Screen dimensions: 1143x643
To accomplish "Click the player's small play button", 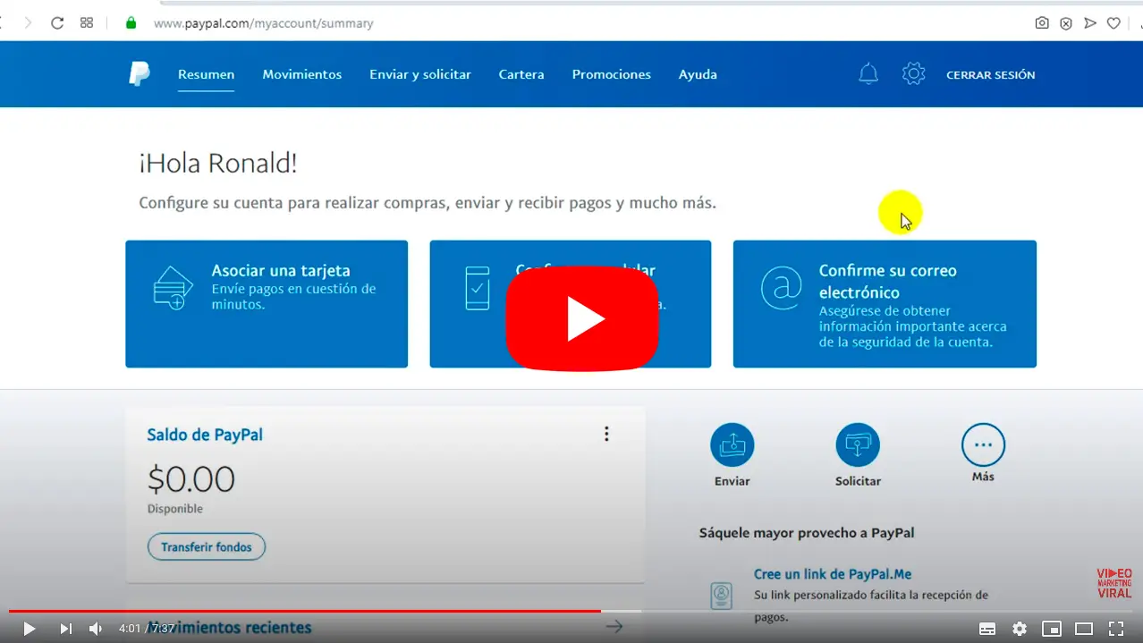I will (x=29, y=629).
